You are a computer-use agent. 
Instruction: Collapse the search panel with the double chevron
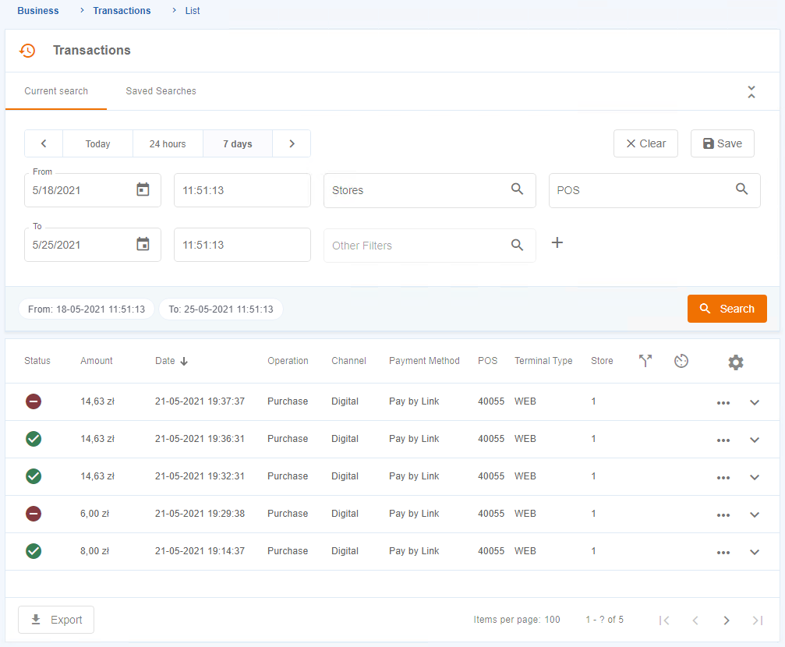[751, 90]
